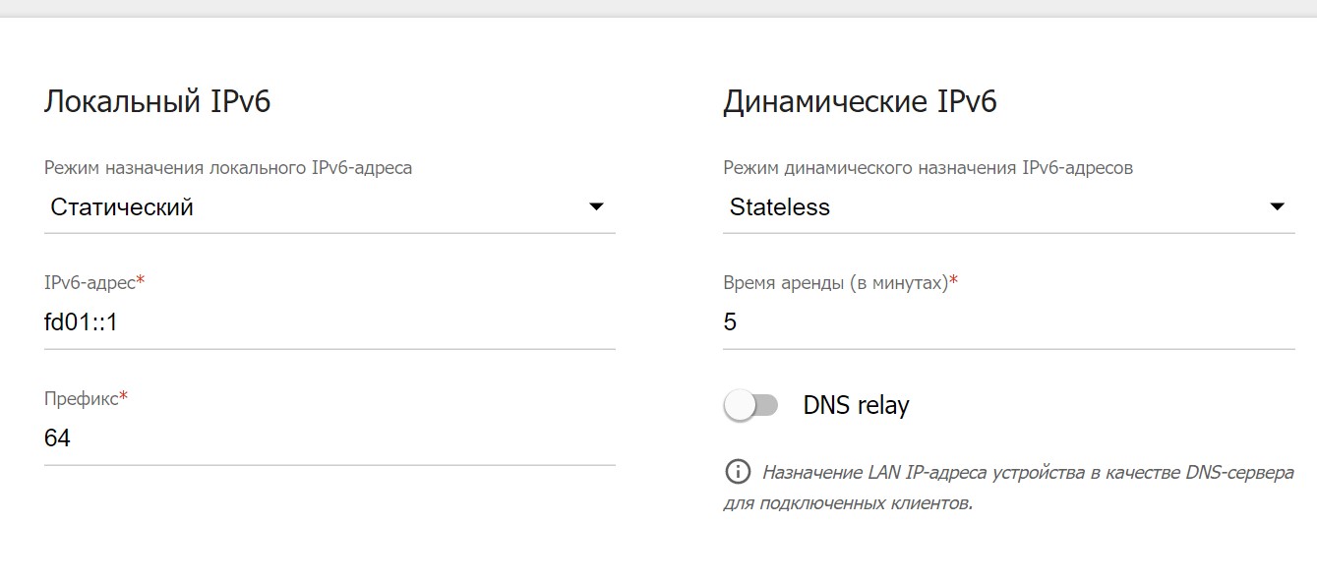Click the IPv6-адрес field label
The image size is (1317, 582).
tap(90, 283)
